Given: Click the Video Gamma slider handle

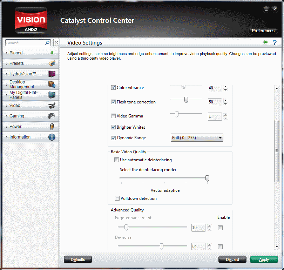Looking at the screenshot, I should (x=177, y=114).
